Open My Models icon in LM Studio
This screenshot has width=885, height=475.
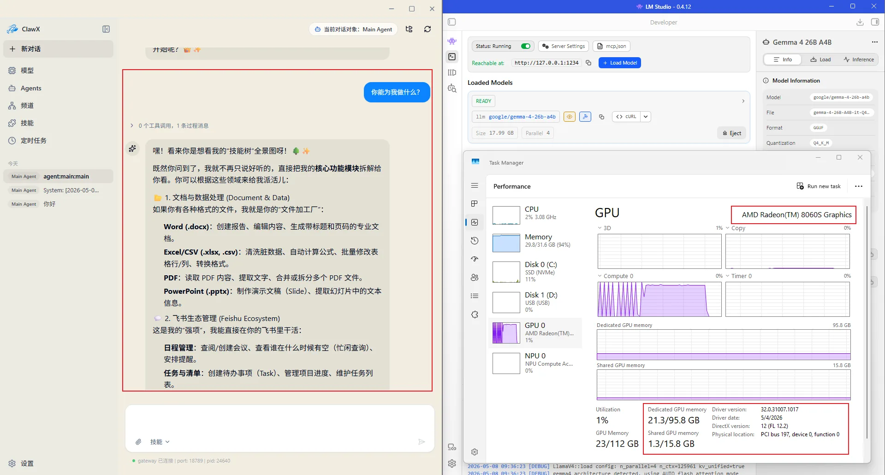pyautogui.click(x=452, y=72)
